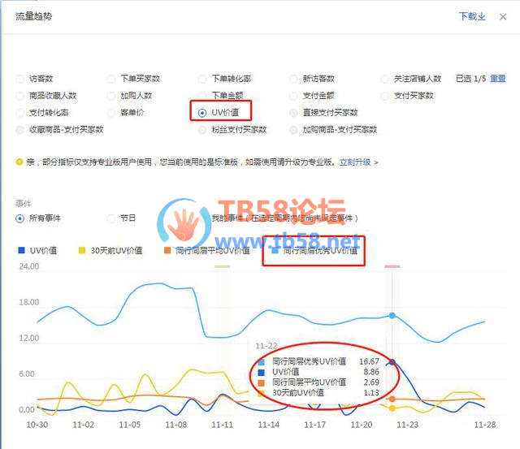Pick the 新访客数 metric option
Image resolution: width=520 pixels, height=449 pixels.
(294, 79)
